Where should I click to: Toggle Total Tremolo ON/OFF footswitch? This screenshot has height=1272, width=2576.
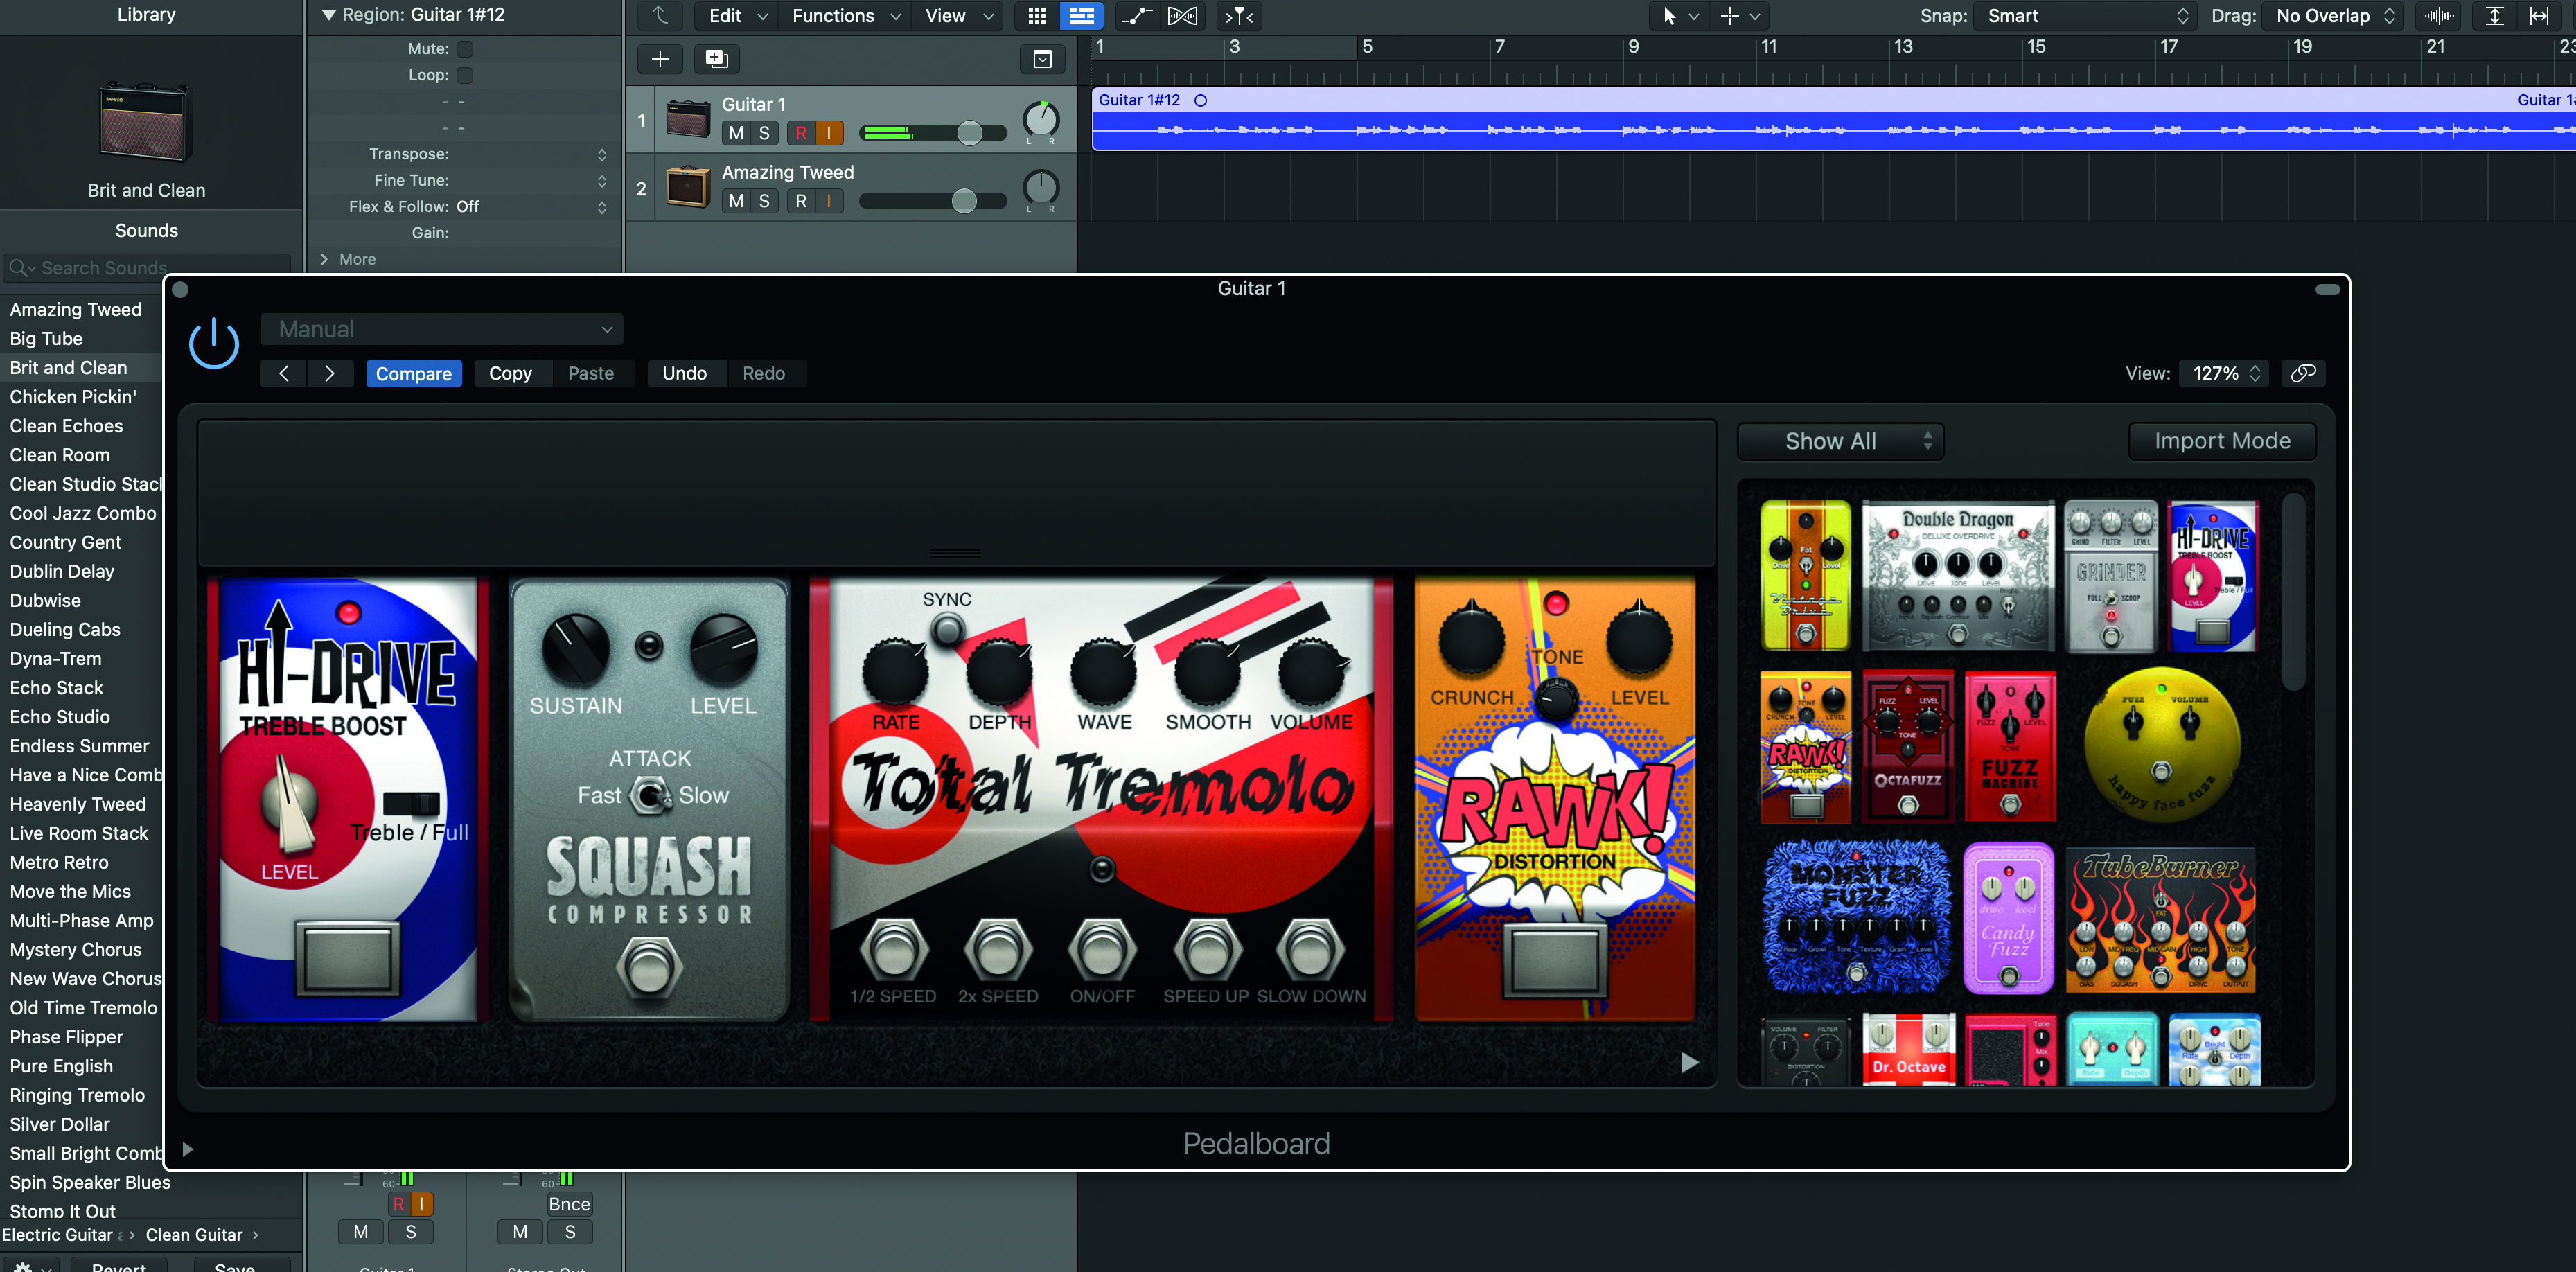pos(1102,949)
